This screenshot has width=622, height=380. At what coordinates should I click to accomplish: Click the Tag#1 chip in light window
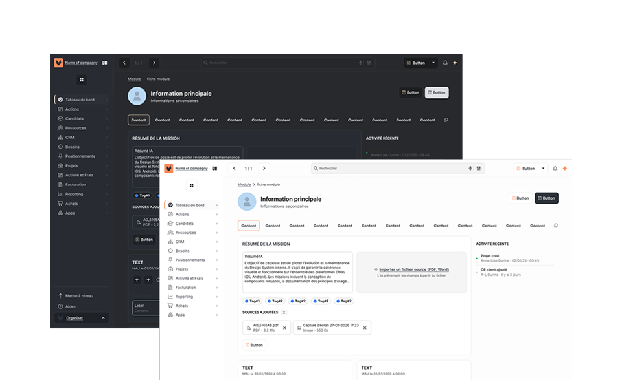tap(252, 301)
